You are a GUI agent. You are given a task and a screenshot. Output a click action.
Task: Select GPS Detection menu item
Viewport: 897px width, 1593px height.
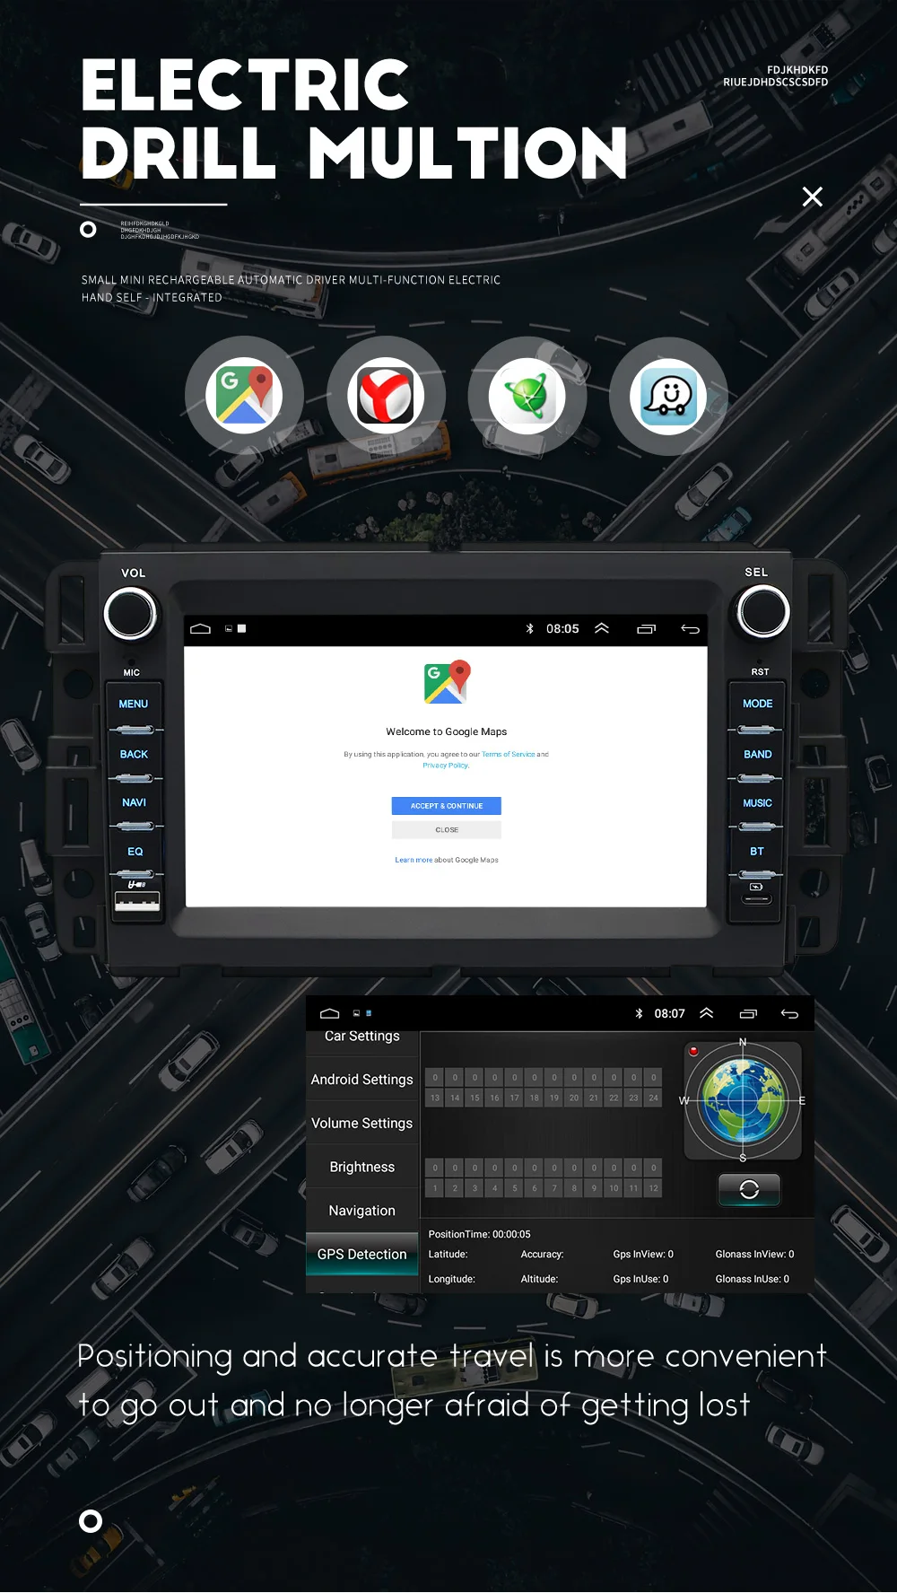point(362,1255)
